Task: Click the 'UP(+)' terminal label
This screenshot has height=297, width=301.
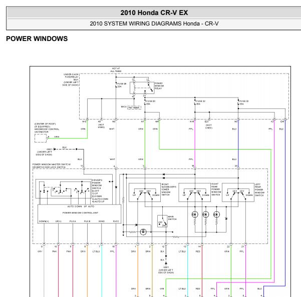Action: (59, 221)
